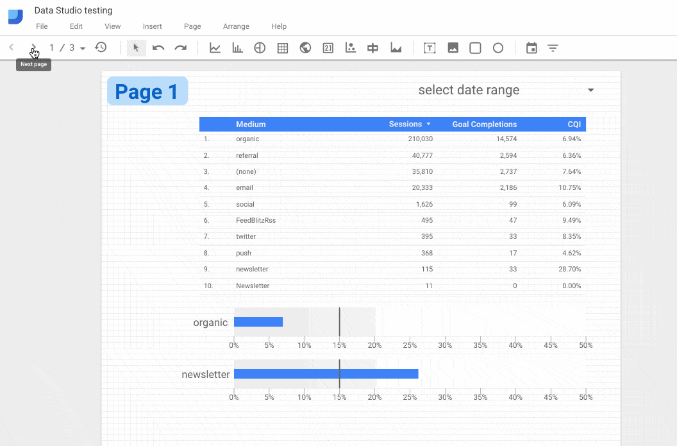
Task: Insert a scorecard
Action: point(328,47)
